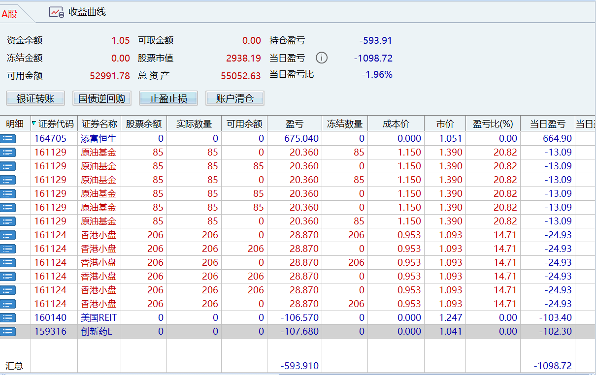Click the 银证转账 button
This screenshot has height=375, width=596.
pos(35,98)
